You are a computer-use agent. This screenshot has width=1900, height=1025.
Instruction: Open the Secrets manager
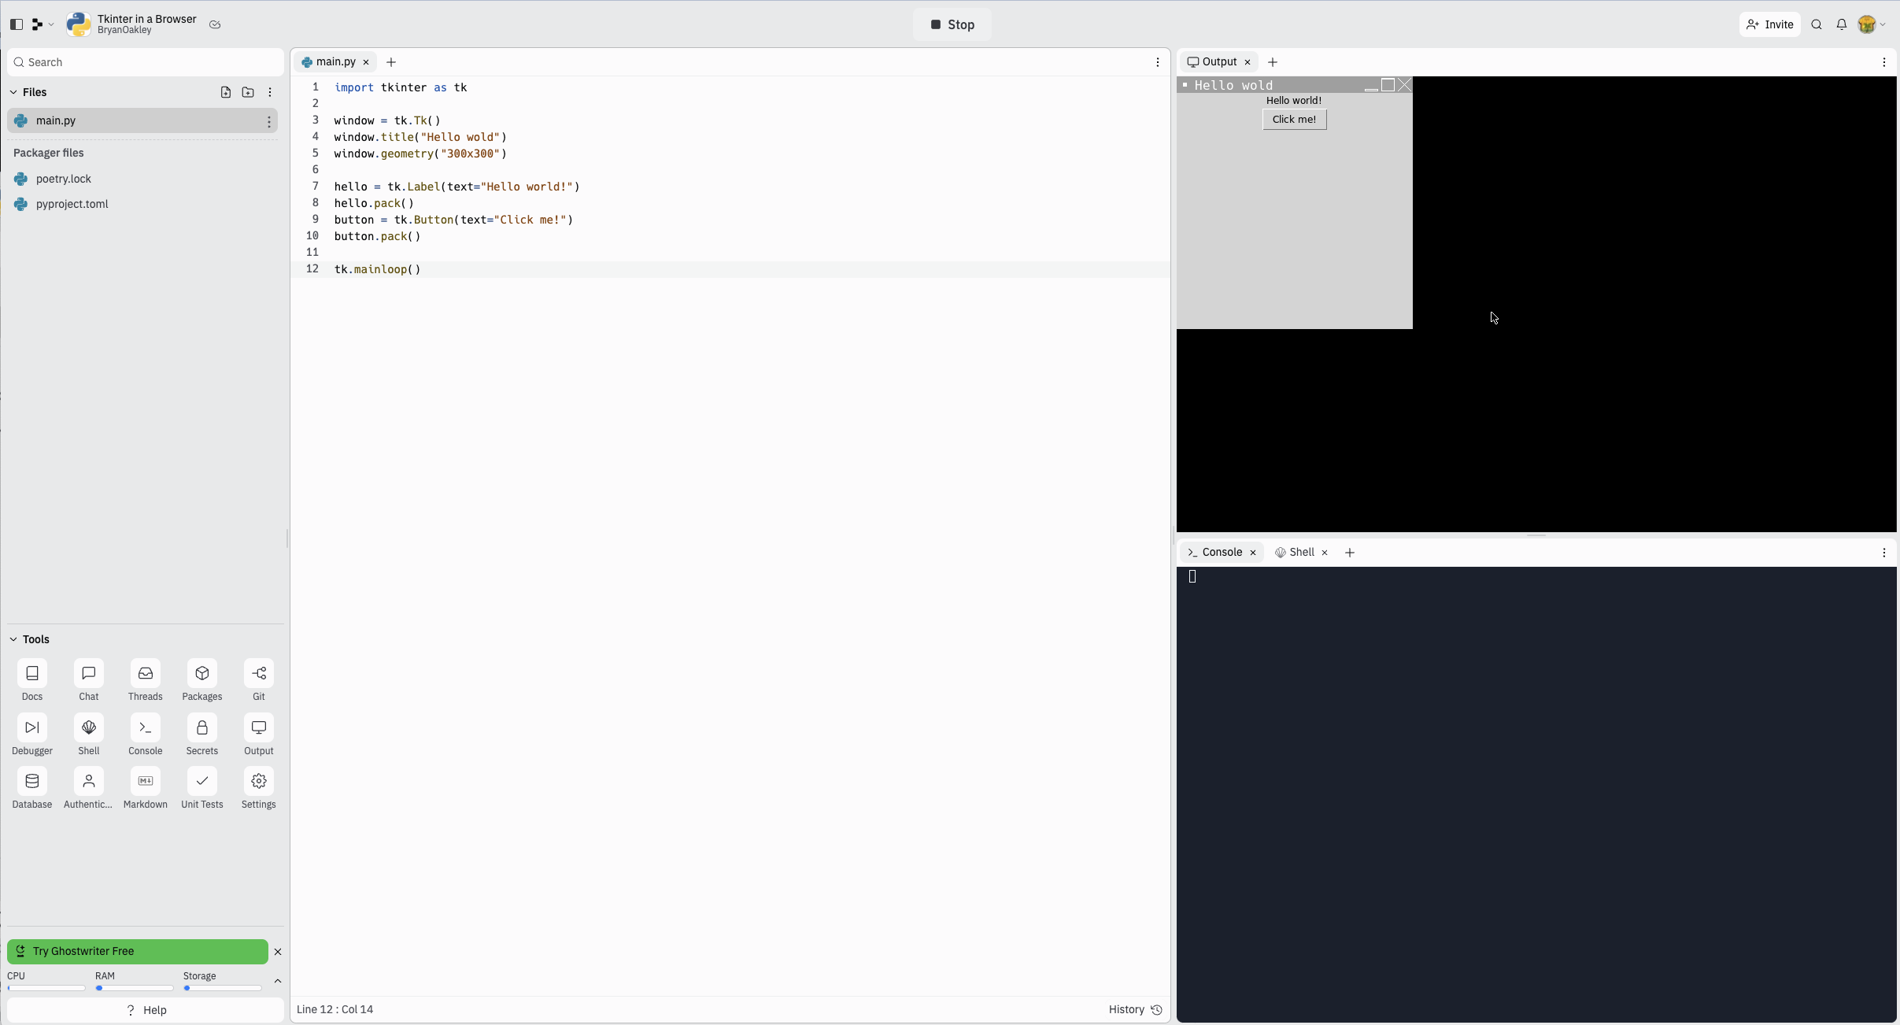pos(201,736)
